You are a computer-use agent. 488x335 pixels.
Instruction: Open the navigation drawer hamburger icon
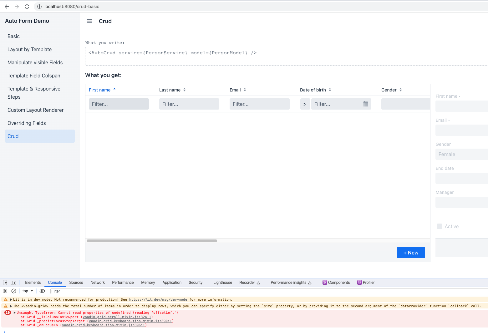point(89,21)
